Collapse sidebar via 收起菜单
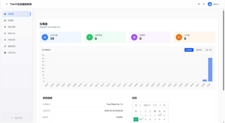 pyautogui.click(x=17, y=118)
